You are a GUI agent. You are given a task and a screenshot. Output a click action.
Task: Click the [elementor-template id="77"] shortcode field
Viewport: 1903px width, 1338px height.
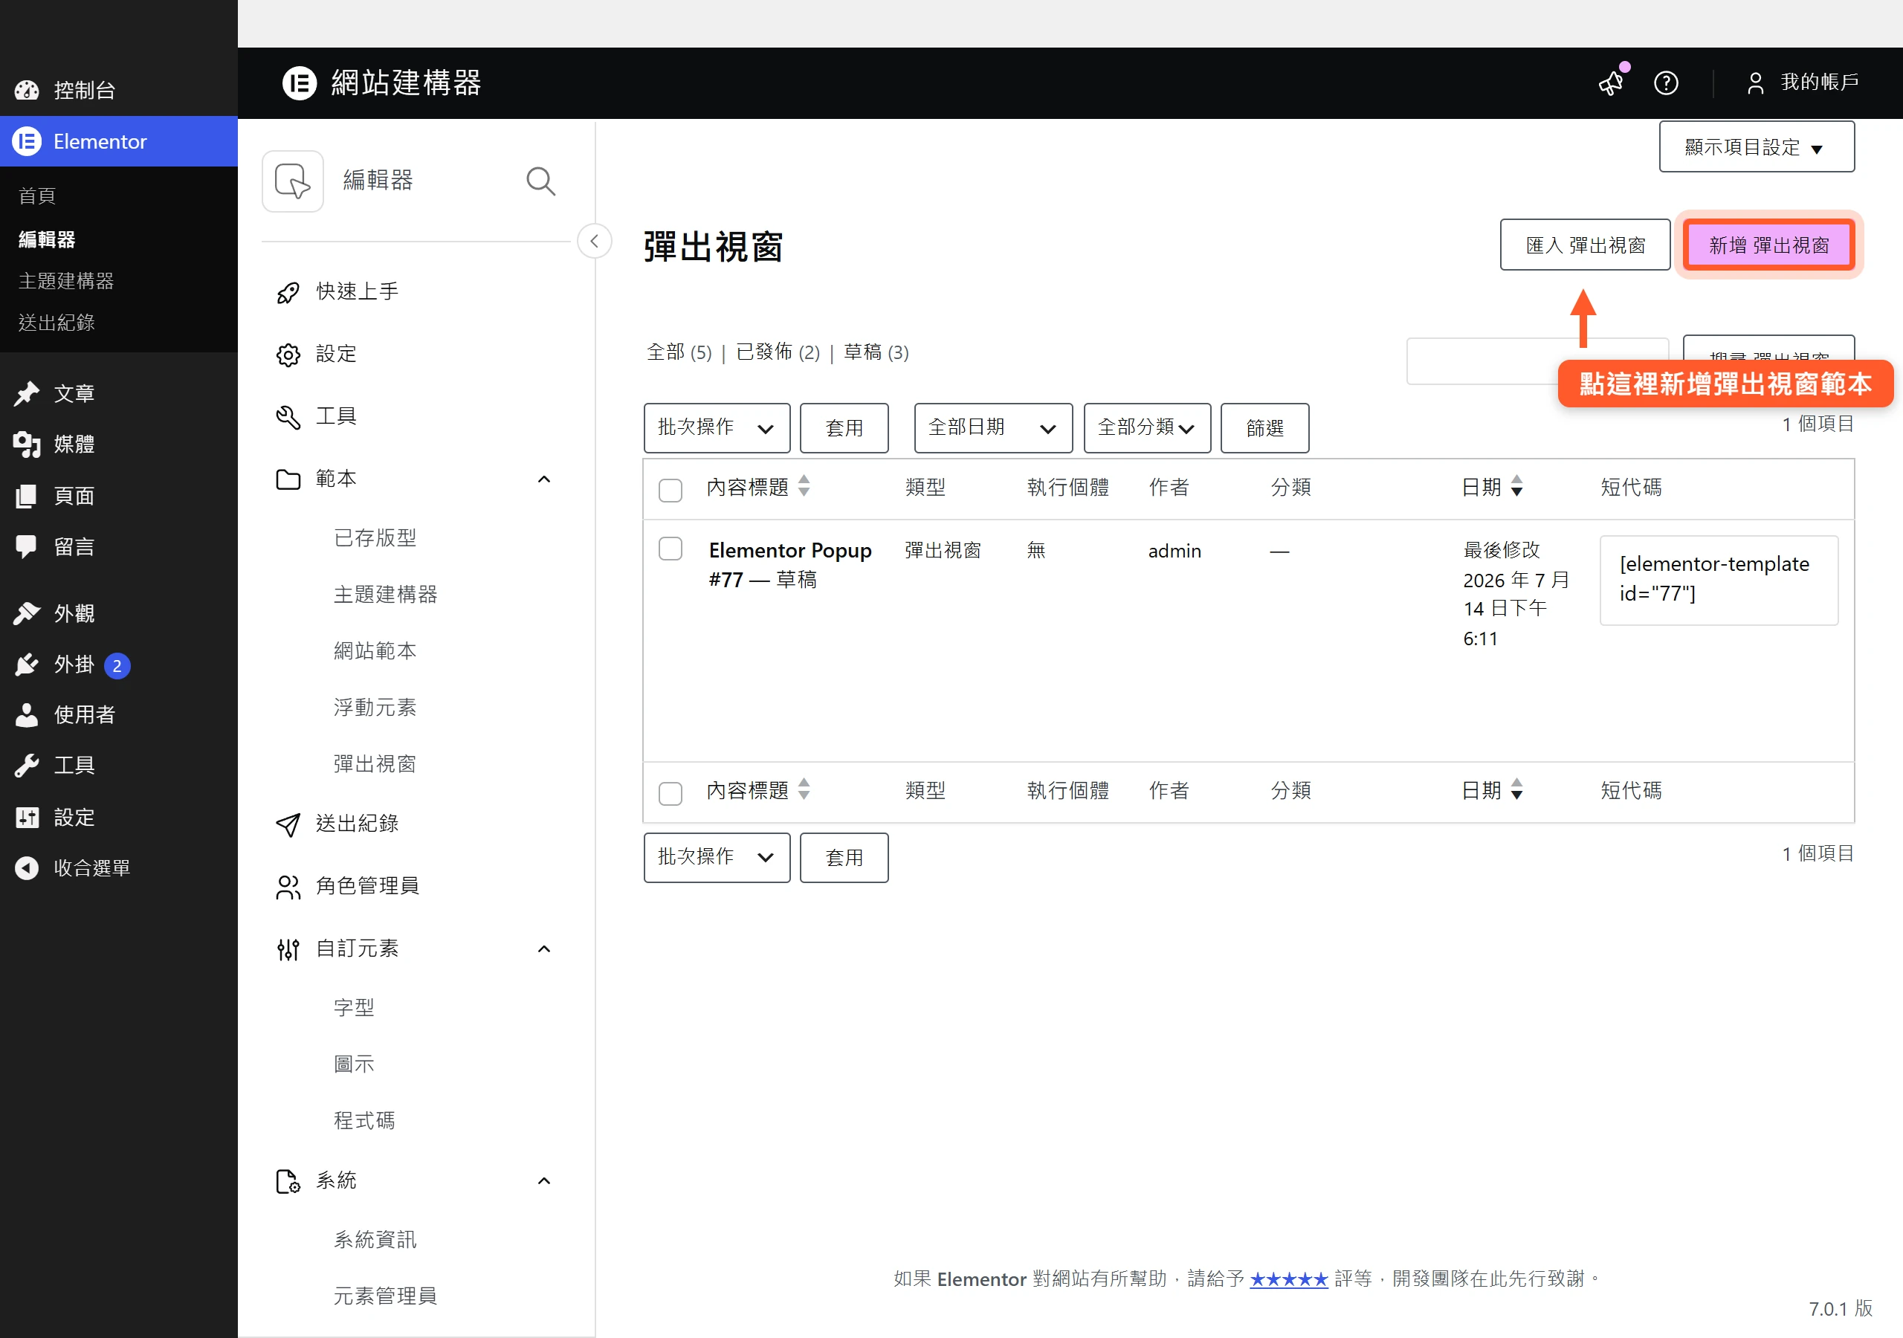click(1719, 580)
